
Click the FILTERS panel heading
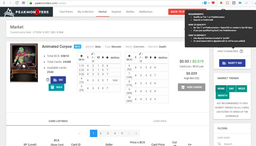[222, 128]
